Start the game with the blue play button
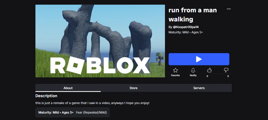 click(x=199, y=59)
